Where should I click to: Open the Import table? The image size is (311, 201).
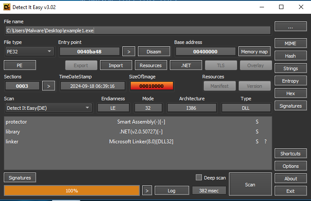pyautogui.click(x=116, y=65)
